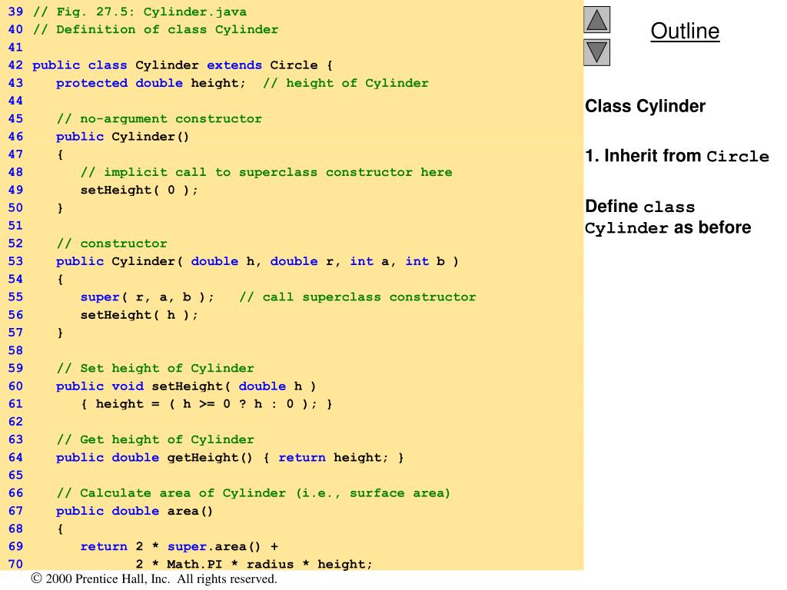Click the '© 2000 Prentice Hall' copyright text
787x590 pixels.
tap(154, 579)
